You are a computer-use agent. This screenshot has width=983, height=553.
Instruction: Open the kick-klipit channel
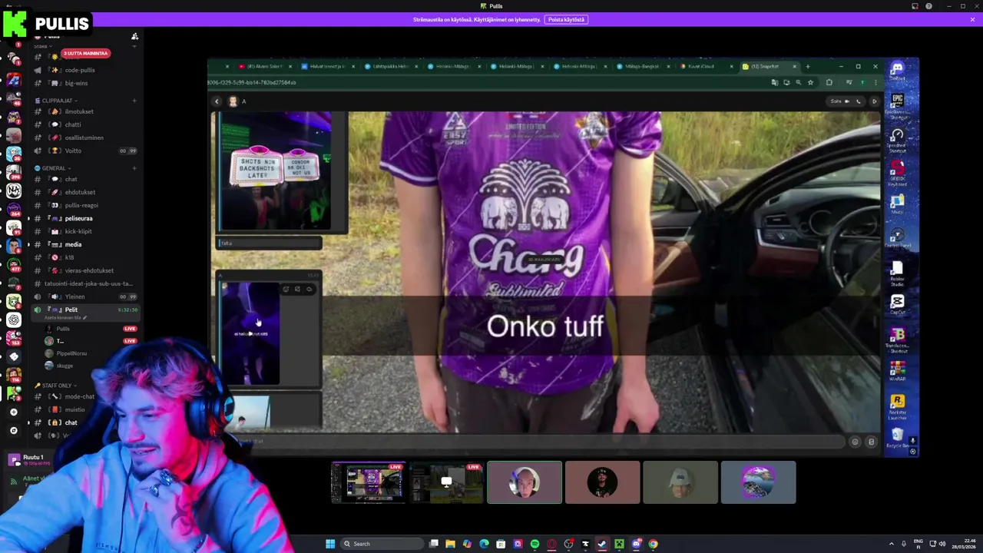78,231
